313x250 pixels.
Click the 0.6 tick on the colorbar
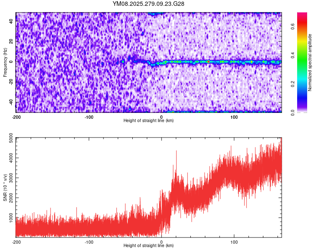coord(293,25)
